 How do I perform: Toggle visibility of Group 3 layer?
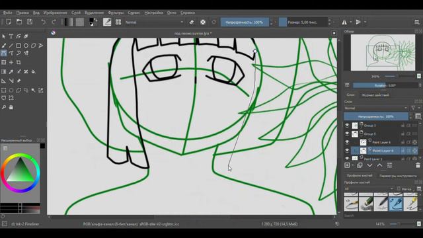coord(347,126)
